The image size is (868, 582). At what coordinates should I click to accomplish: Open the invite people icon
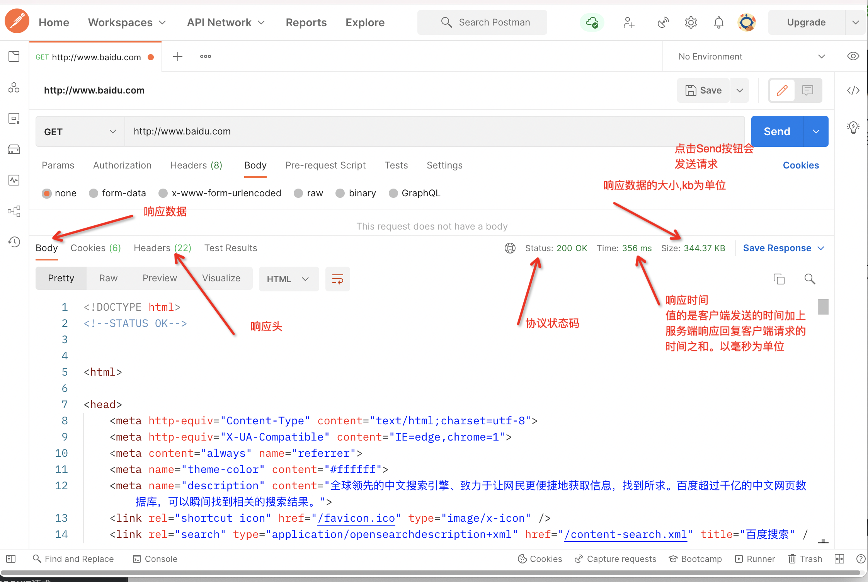click(x=629, y=22)
